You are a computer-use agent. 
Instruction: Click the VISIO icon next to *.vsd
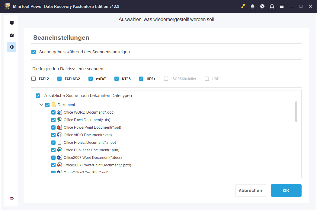click(59, 135)
